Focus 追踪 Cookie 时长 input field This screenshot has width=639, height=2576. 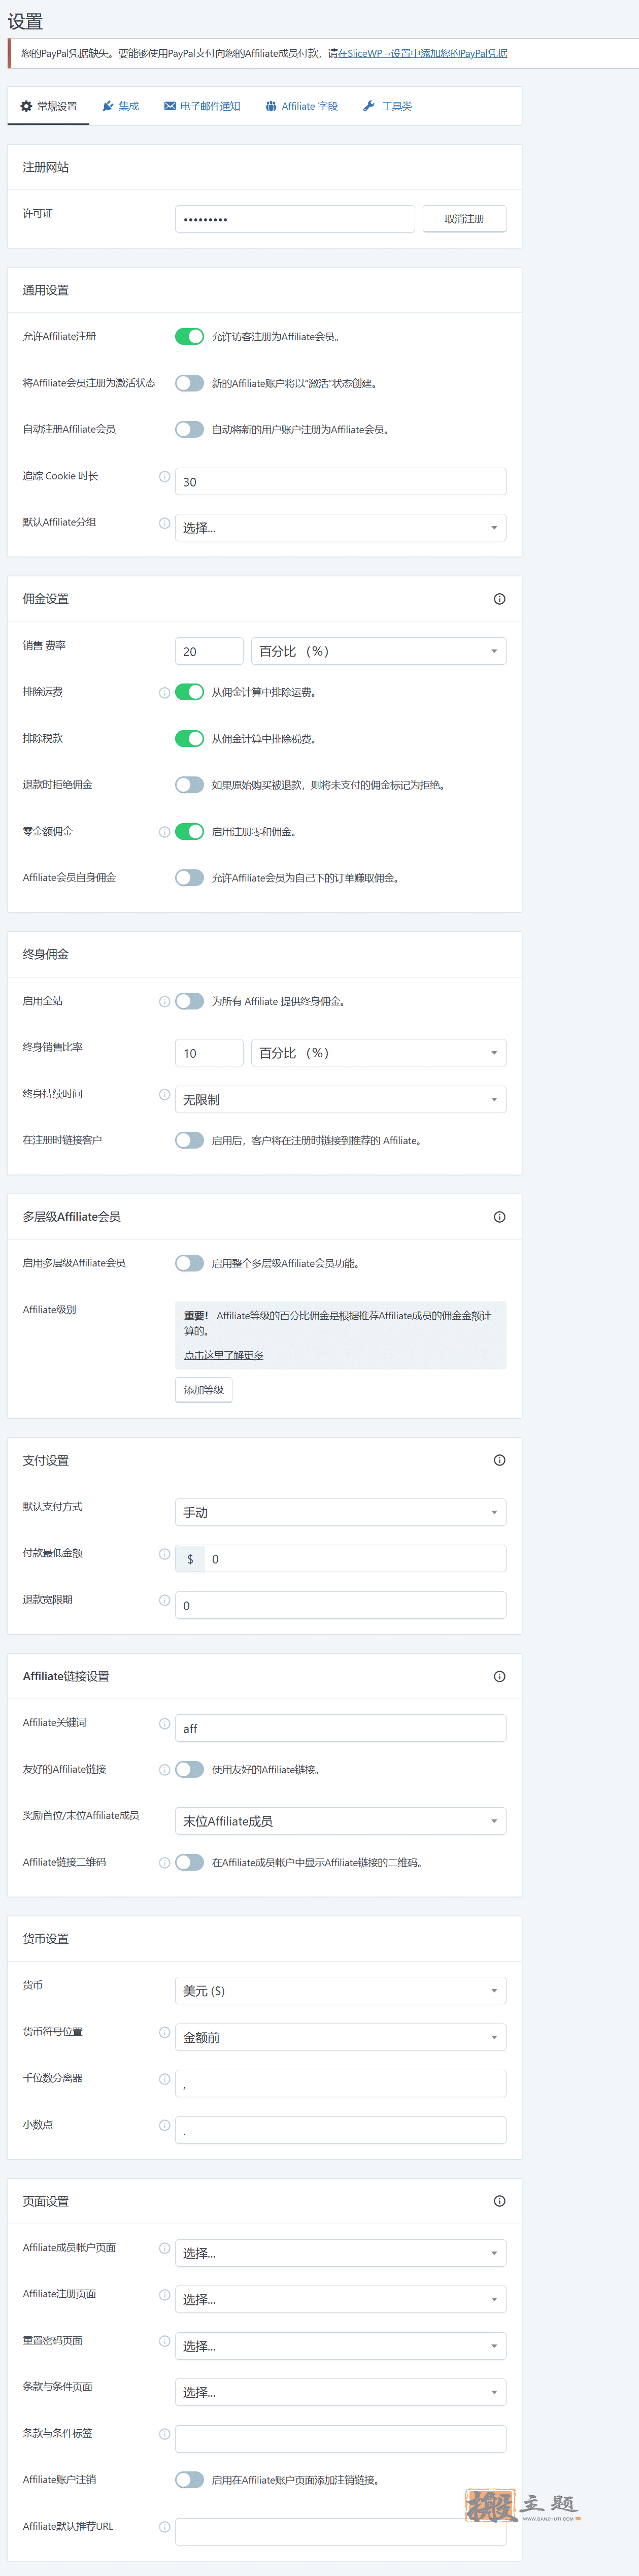(x=340, y=482)
